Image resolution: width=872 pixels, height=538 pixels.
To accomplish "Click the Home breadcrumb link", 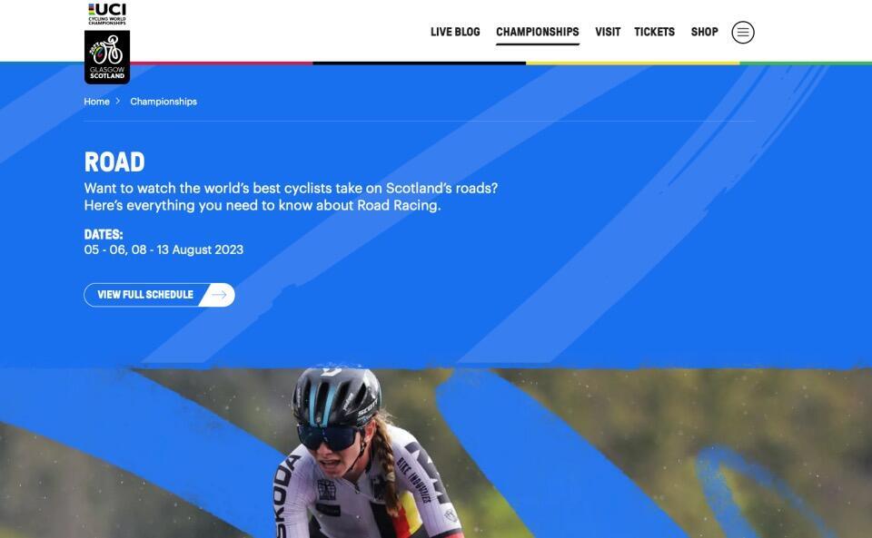I will point(97,102).
